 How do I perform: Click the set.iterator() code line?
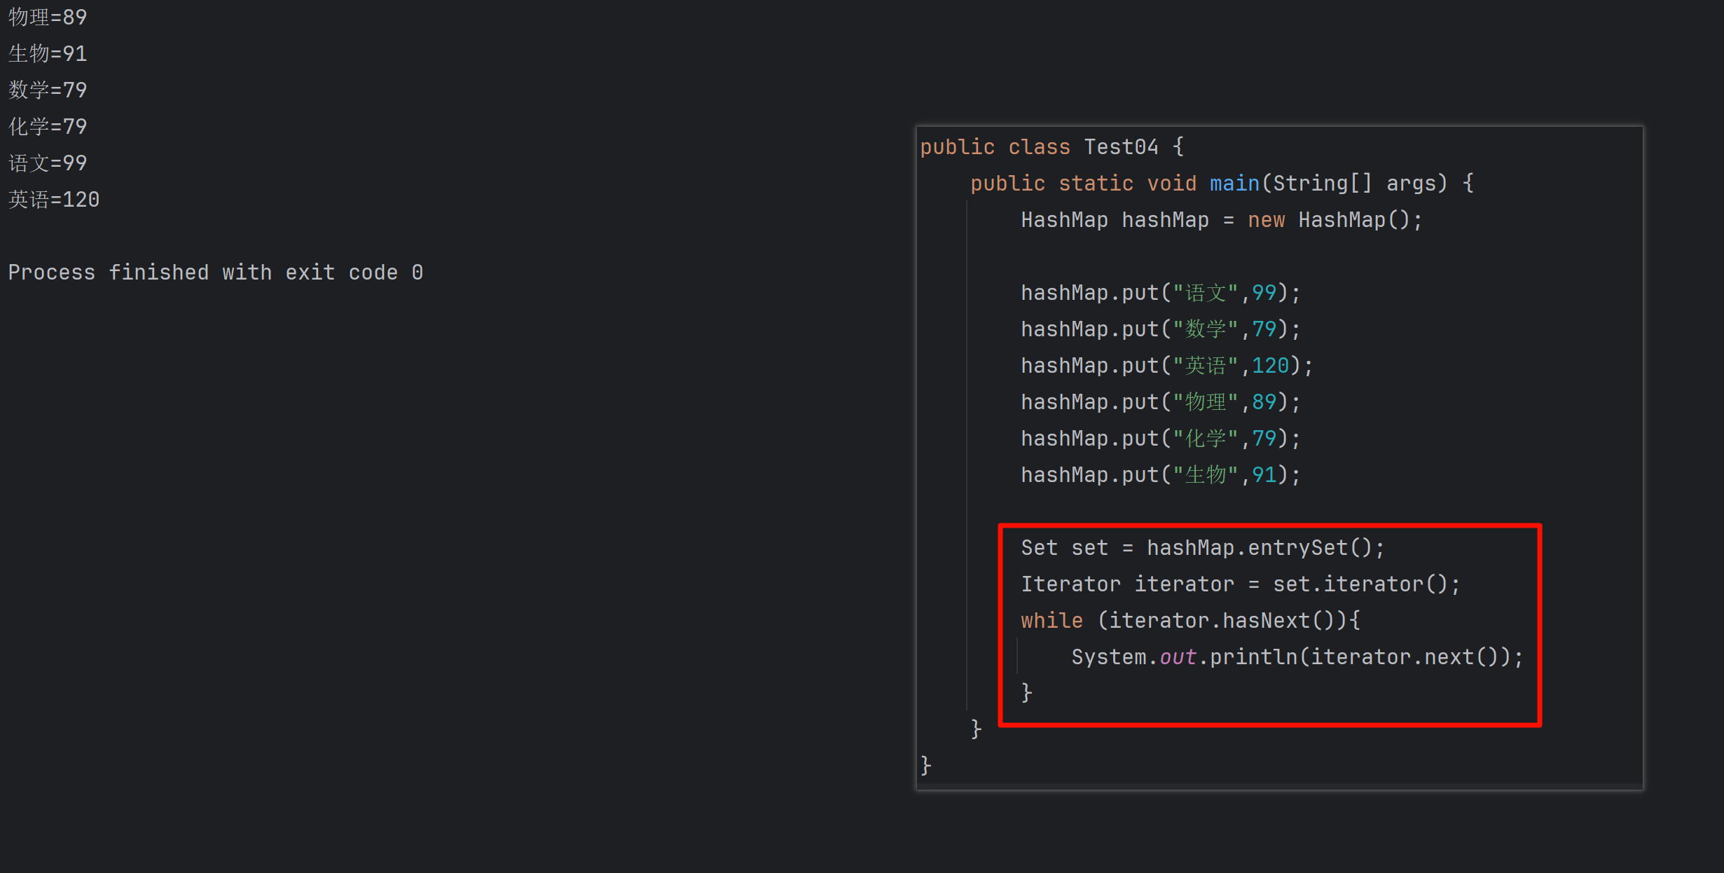click(1240, 584)
